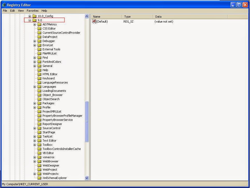Click the Registry Editor title bar icon
Viewport: 250px width, 188px height.
click(4, 5)
